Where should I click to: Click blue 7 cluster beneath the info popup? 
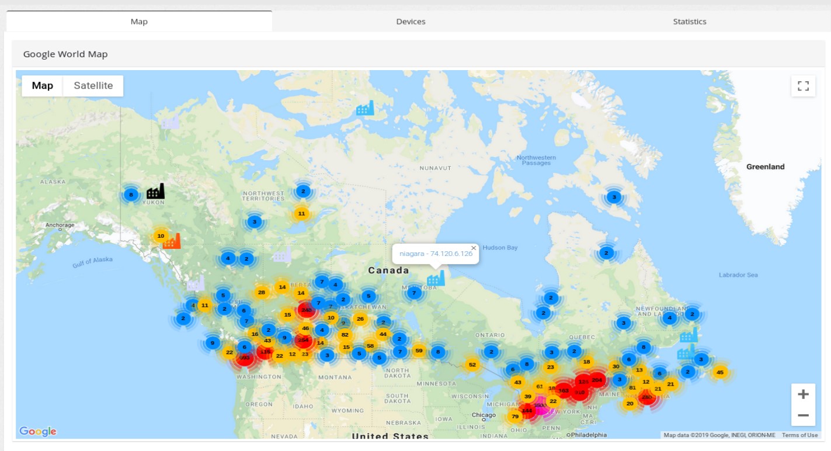click(414, 293)
